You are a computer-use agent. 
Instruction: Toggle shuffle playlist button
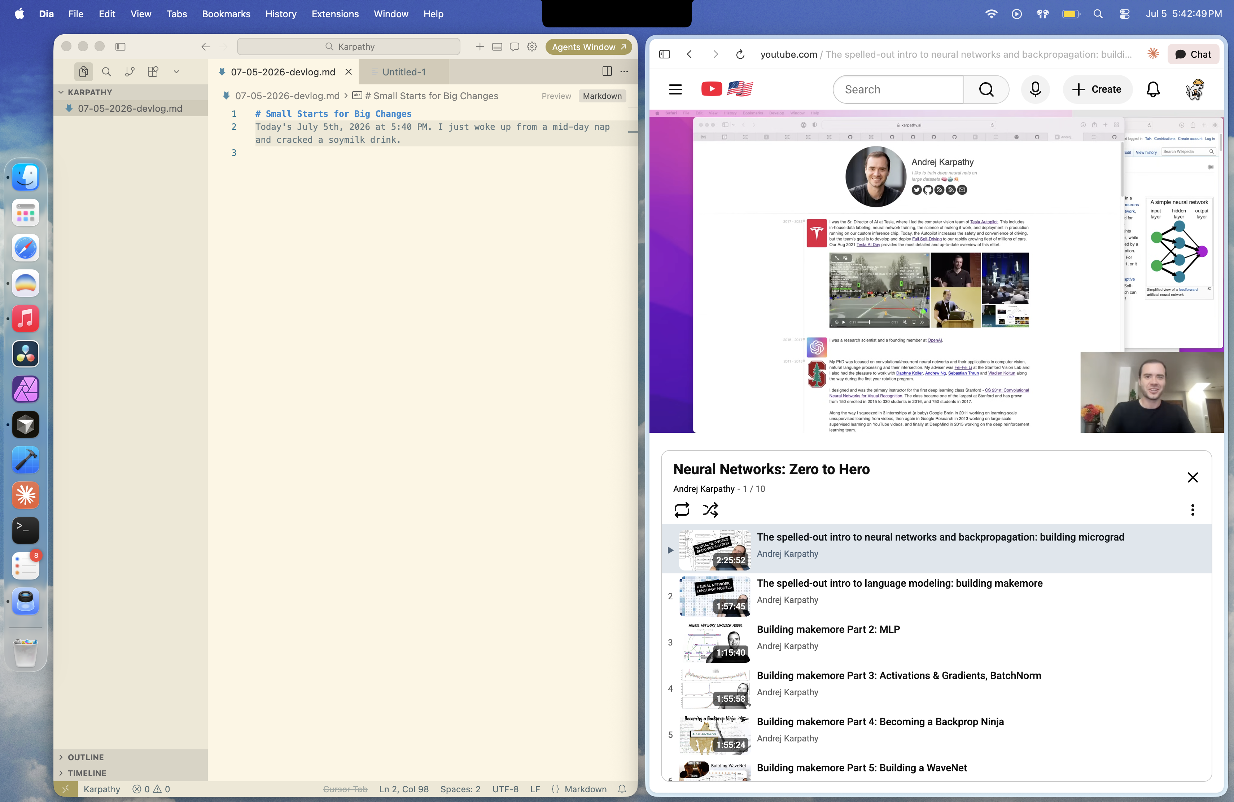pyautogui.click(x=710, y=510)
